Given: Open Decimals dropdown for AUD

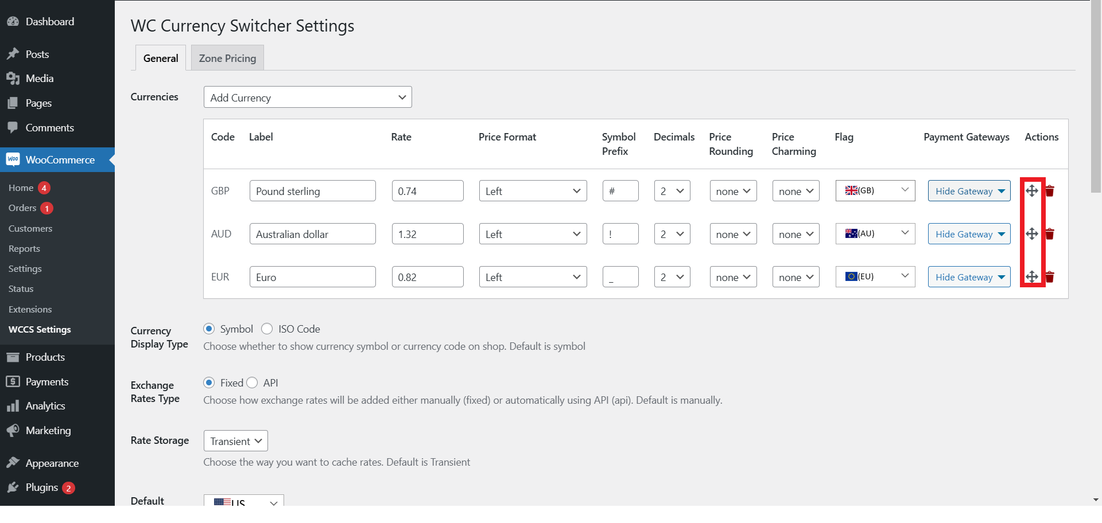Looking at the screenshot, I should tap(672, 234).
